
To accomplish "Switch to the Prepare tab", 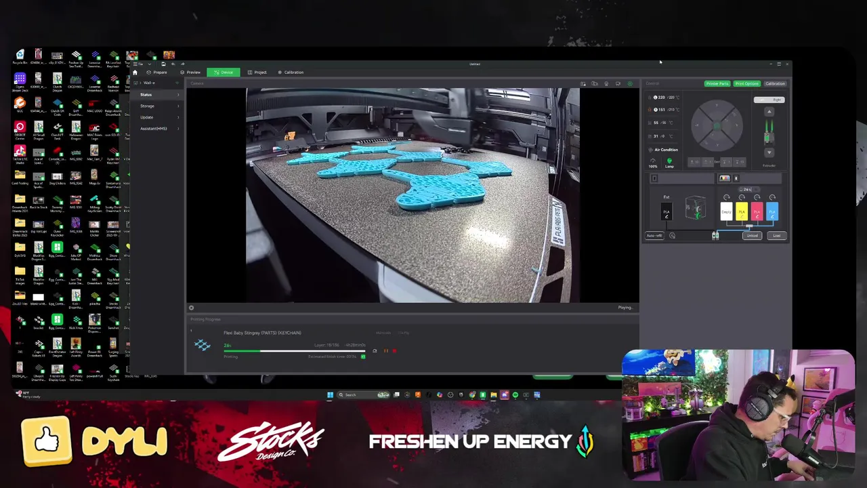I will (x=156, y=73).
